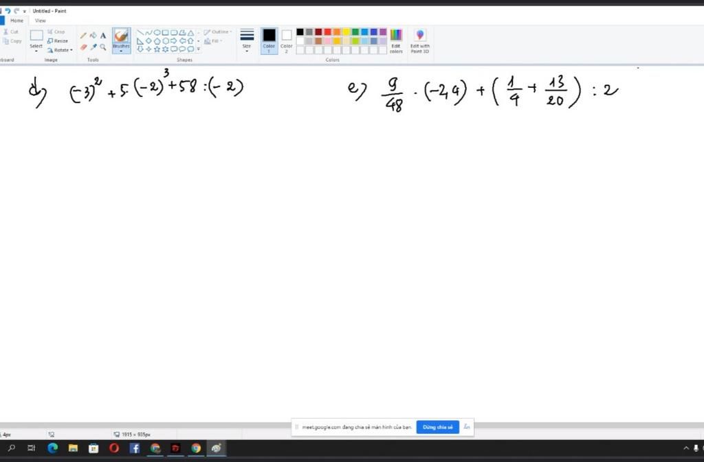This screenshot has height=462, width=704.
Task: Click the Undo arrow in title bar
Action: coord(8,11)
